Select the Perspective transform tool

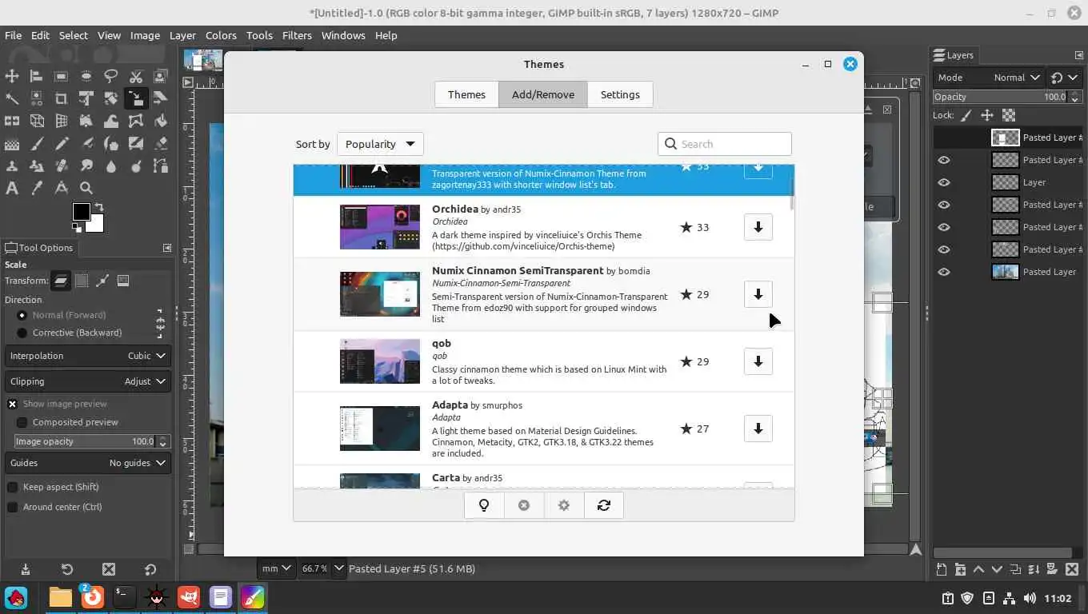point(61,121)
